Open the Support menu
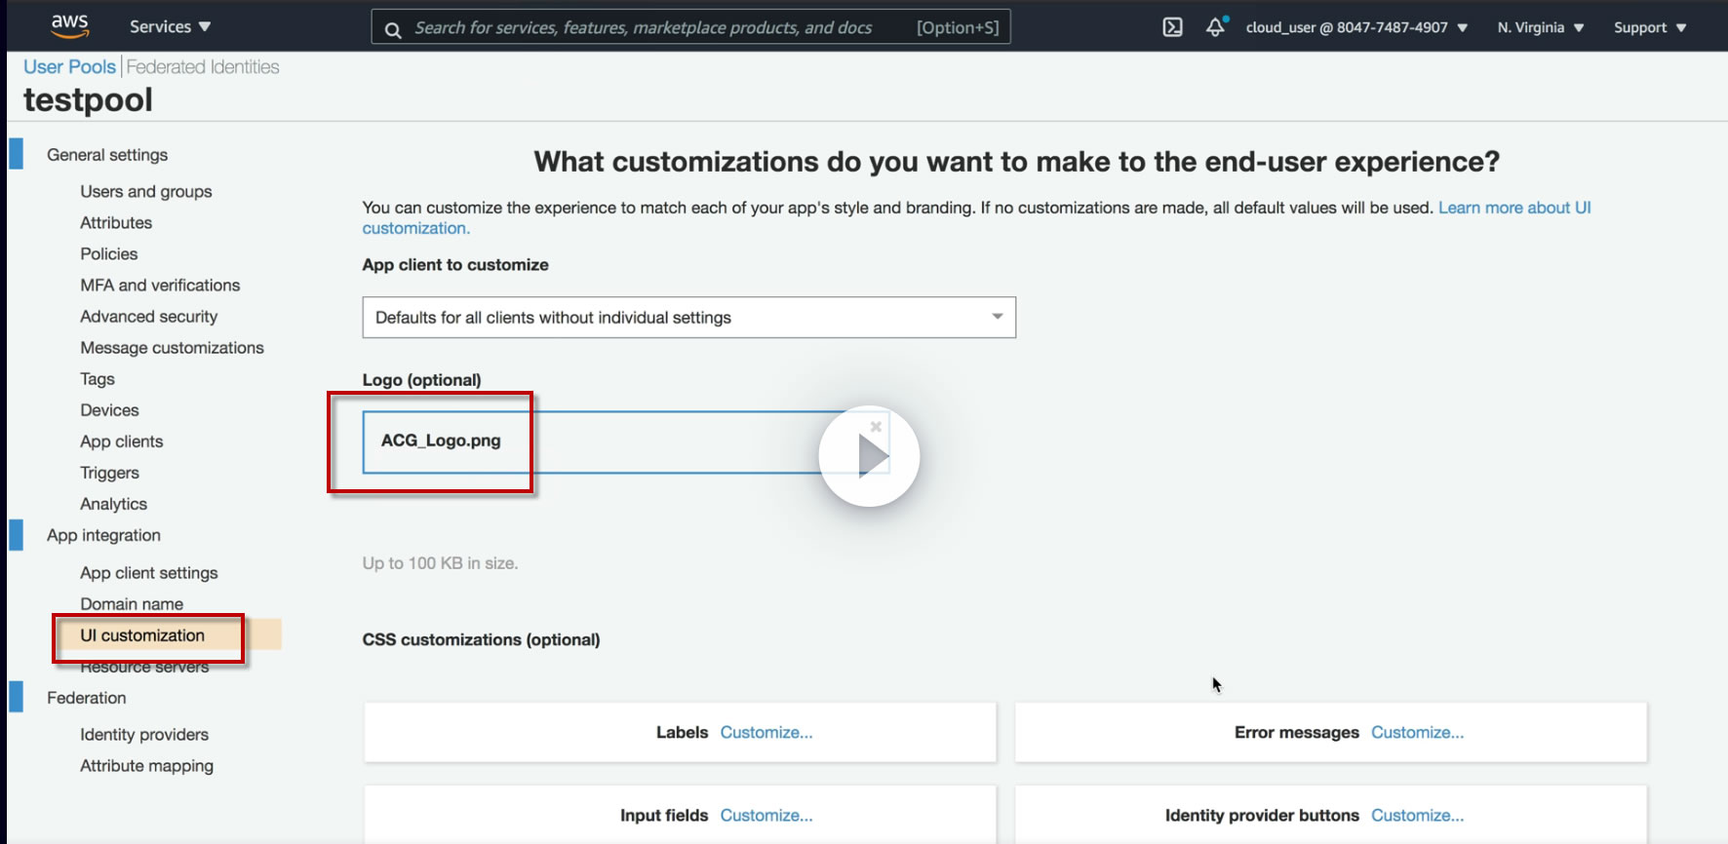 tap(1649, 27)
